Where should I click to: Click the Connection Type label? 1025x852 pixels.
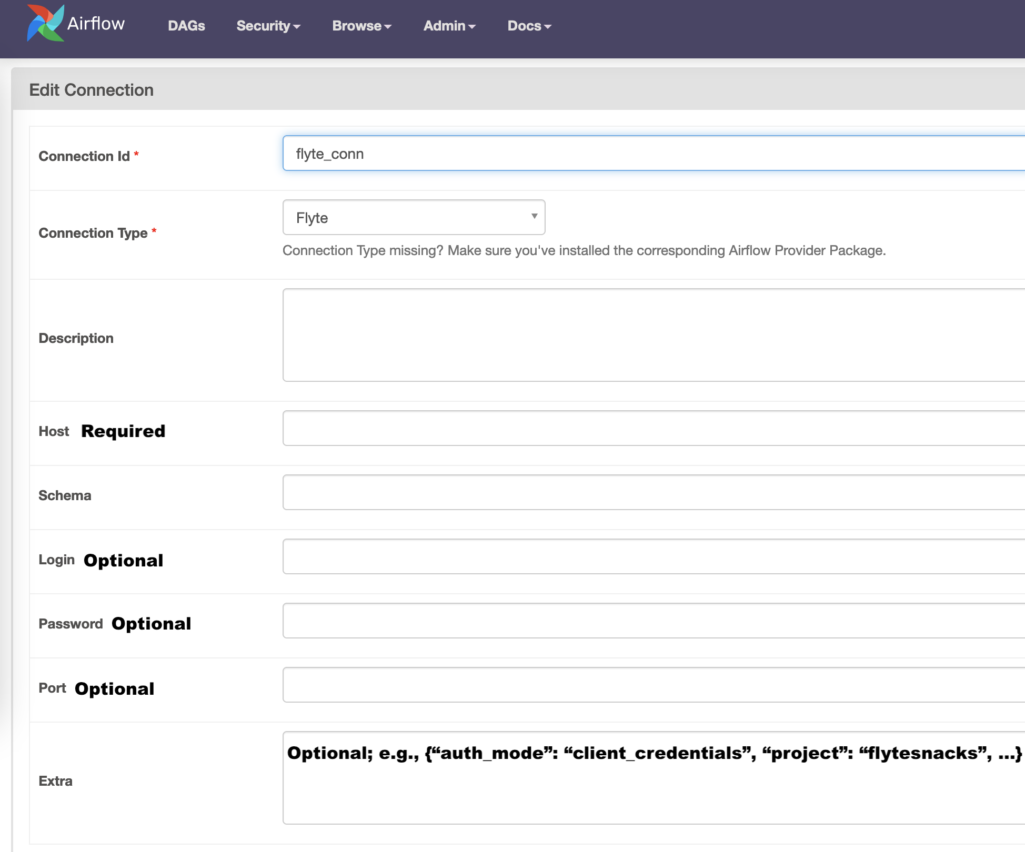click(x=93, y=233)
